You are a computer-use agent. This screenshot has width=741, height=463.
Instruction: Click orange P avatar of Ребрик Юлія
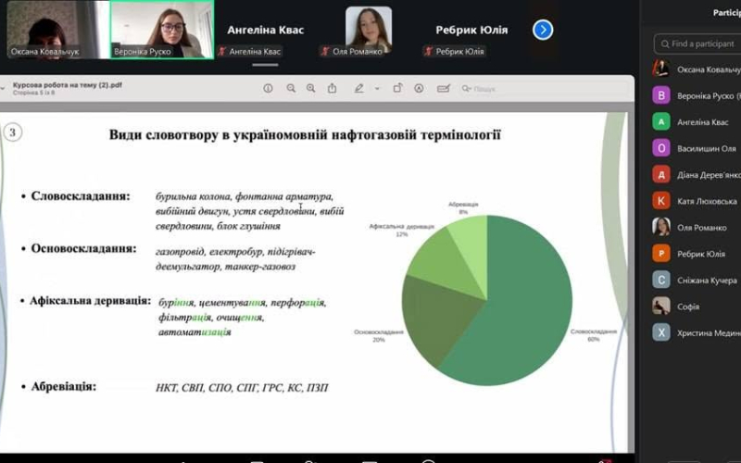(x=661, y=254)
